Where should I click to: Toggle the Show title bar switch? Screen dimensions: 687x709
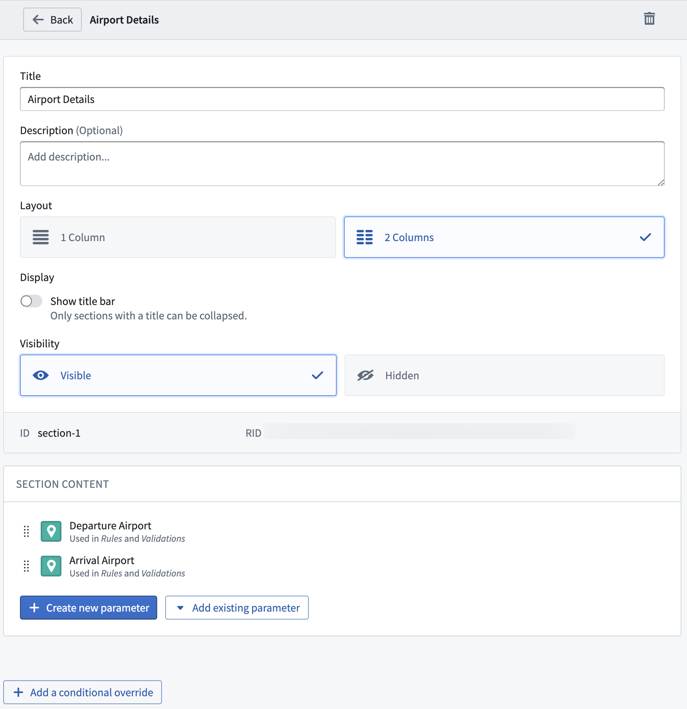(31, 301)
